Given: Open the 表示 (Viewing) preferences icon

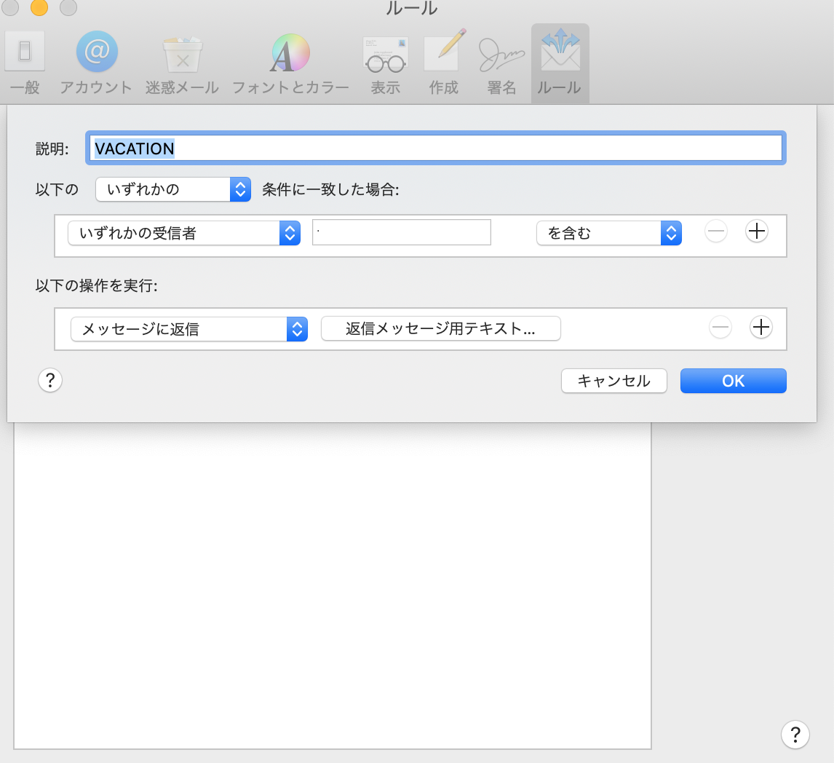Looking at the screenshot, I should [385, 62].
